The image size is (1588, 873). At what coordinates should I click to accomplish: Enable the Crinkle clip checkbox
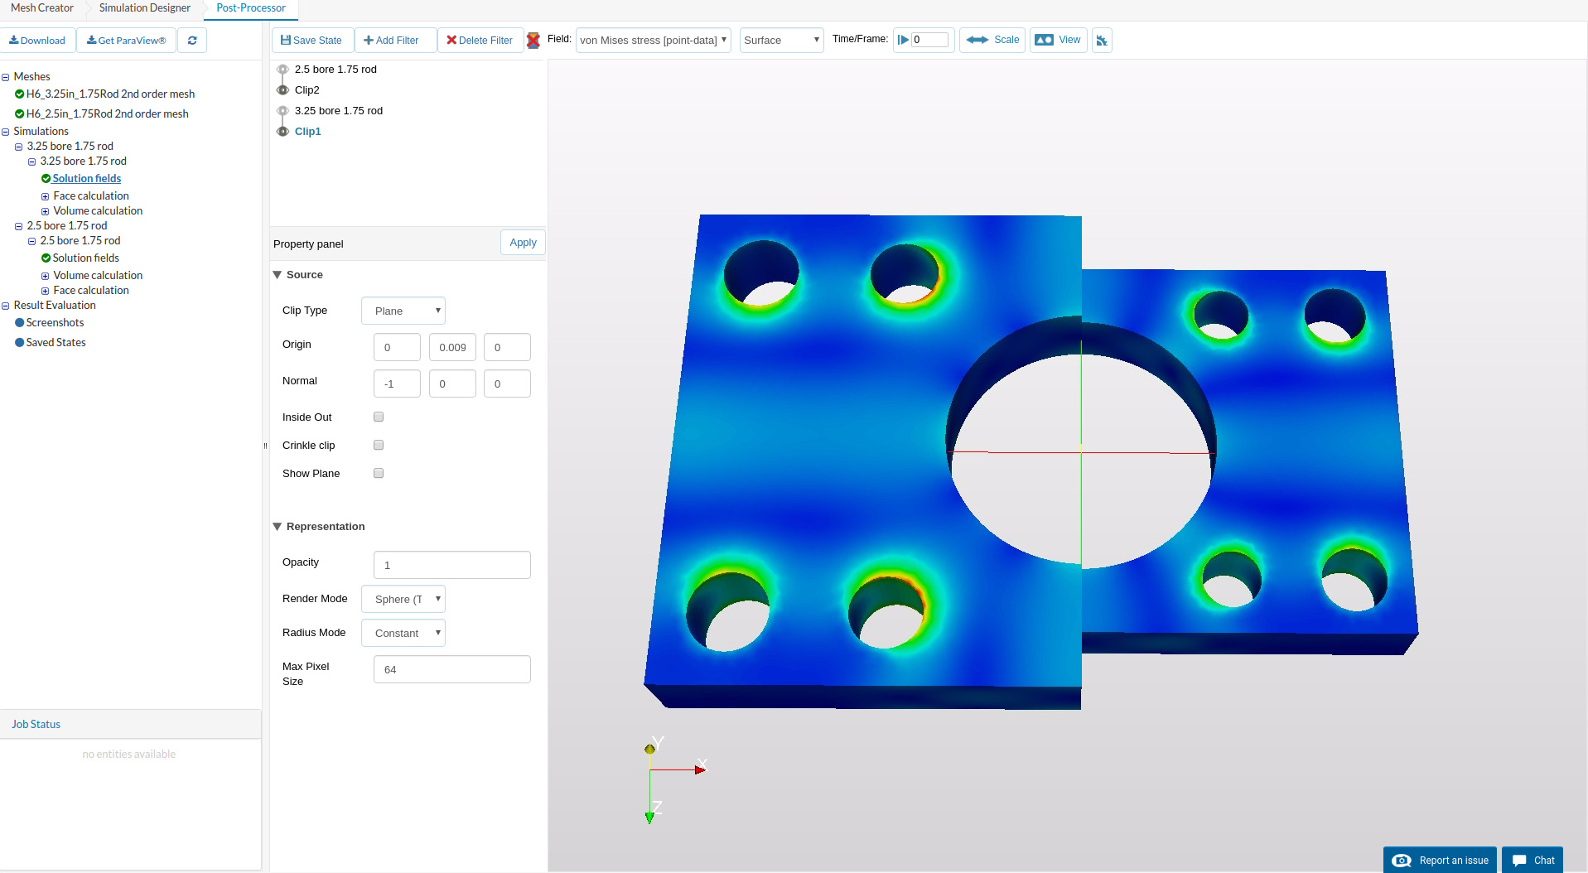(379, 445)
